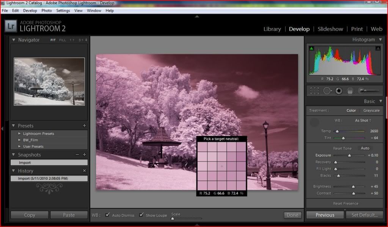
Task: Hide the left panel group using arrow
Action: click(2, 128)
